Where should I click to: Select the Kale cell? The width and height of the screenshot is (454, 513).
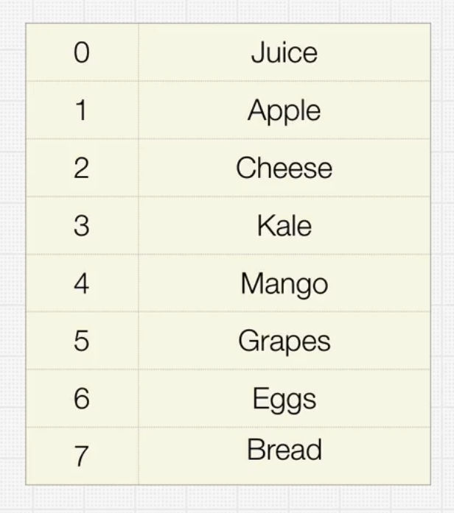coord(284,225)
